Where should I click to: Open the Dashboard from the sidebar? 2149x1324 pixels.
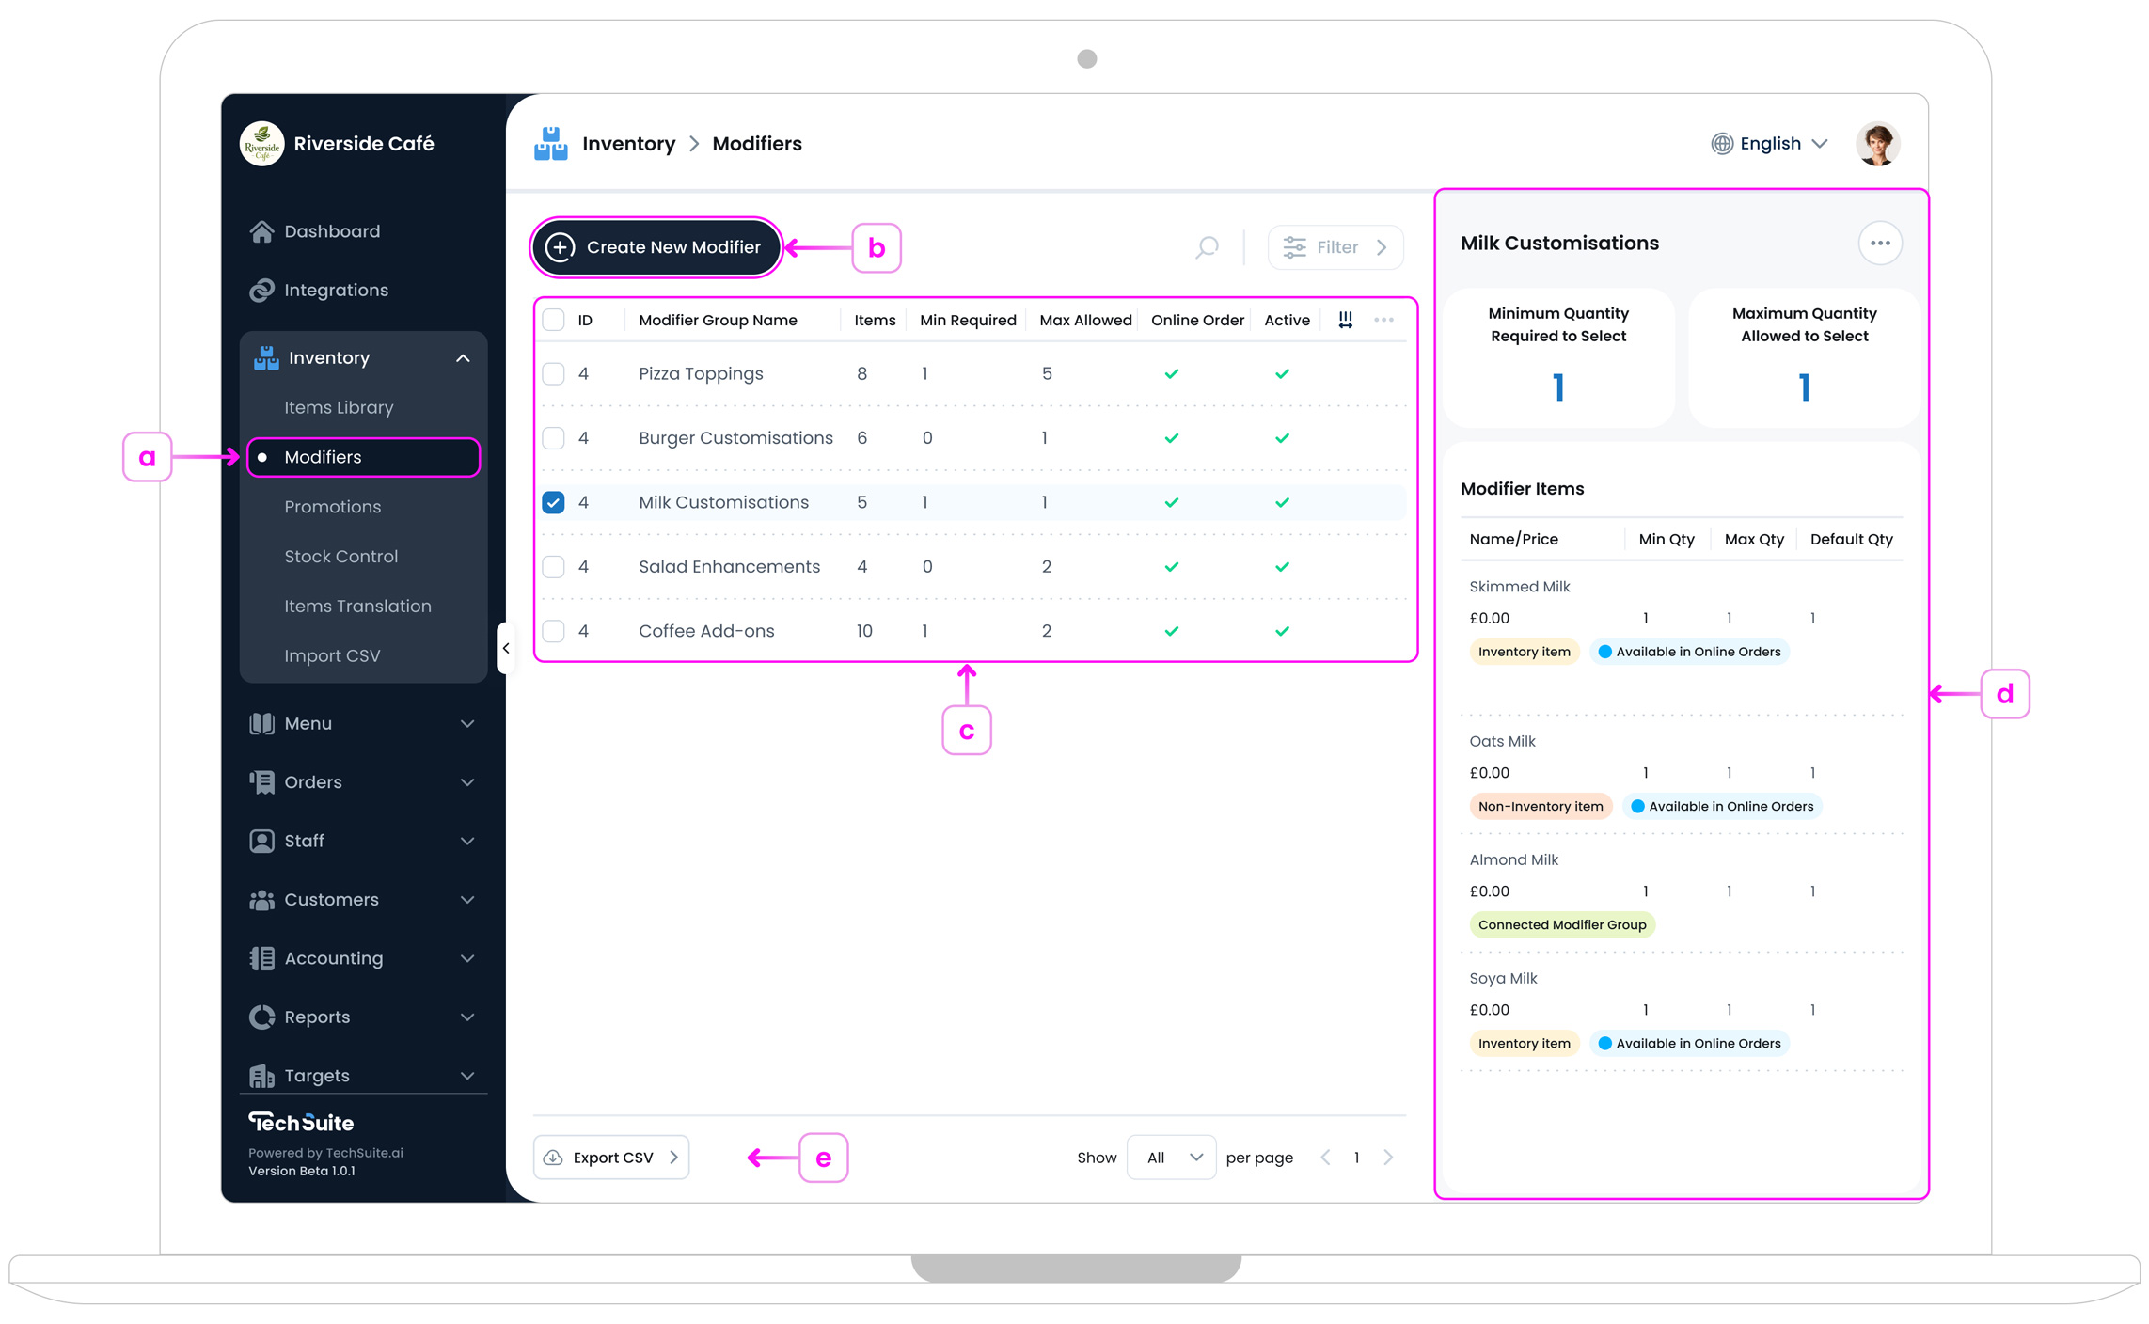(331, 230)
